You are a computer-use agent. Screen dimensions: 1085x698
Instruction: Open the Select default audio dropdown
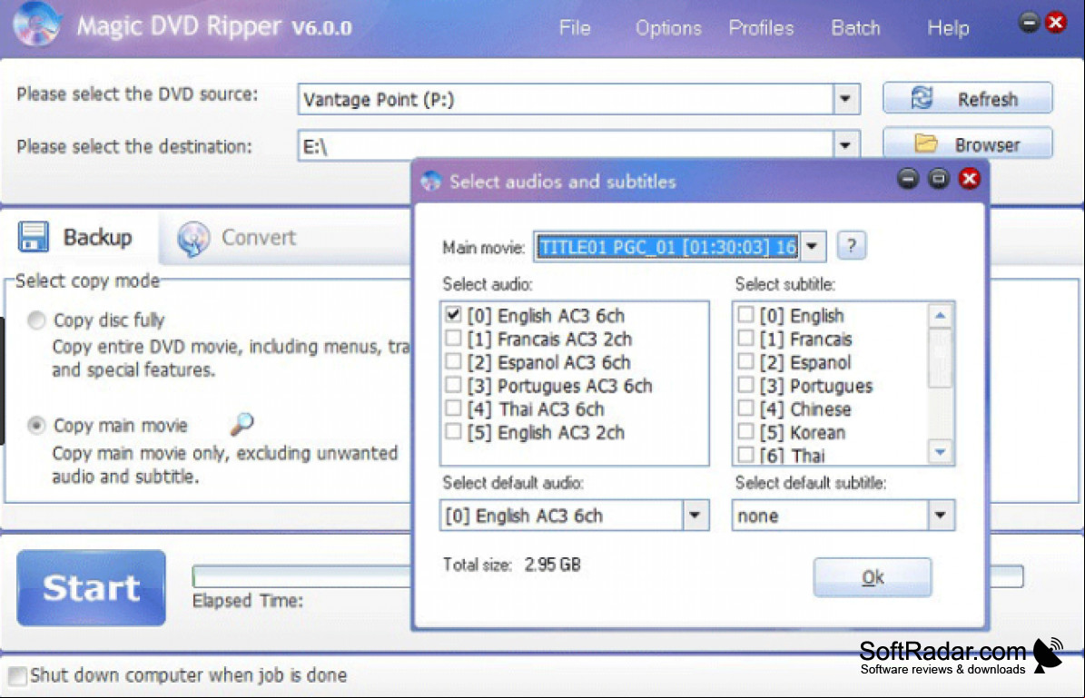[695, 516]
